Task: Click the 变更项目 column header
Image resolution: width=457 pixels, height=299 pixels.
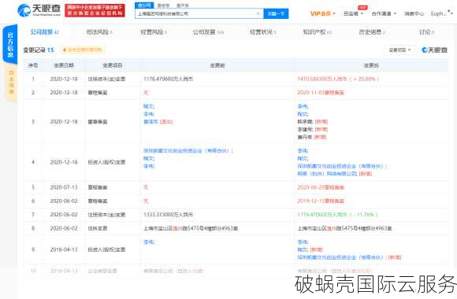Action: click(112, 65)
